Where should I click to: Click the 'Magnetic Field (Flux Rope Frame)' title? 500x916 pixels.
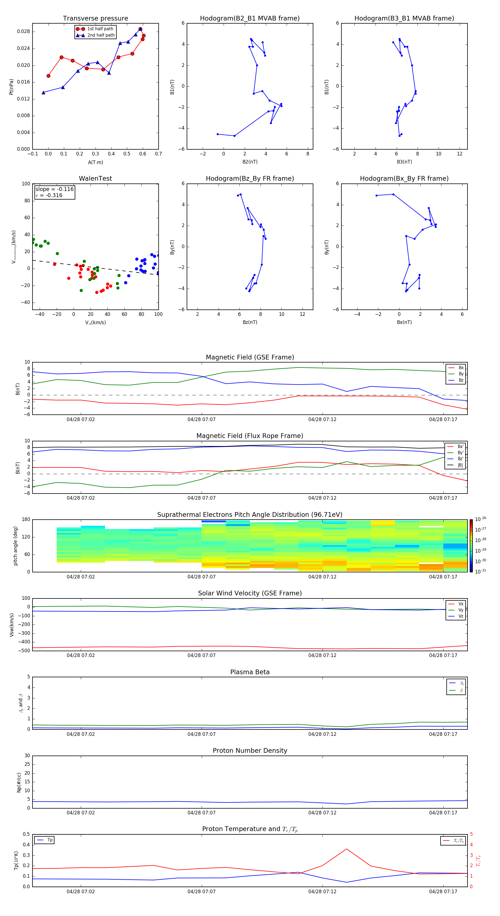250,436
